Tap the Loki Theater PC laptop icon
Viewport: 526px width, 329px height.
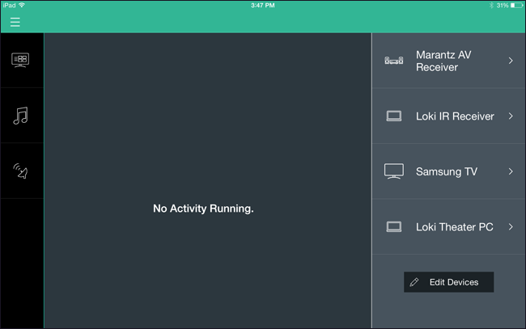click(x=394, y=227)
